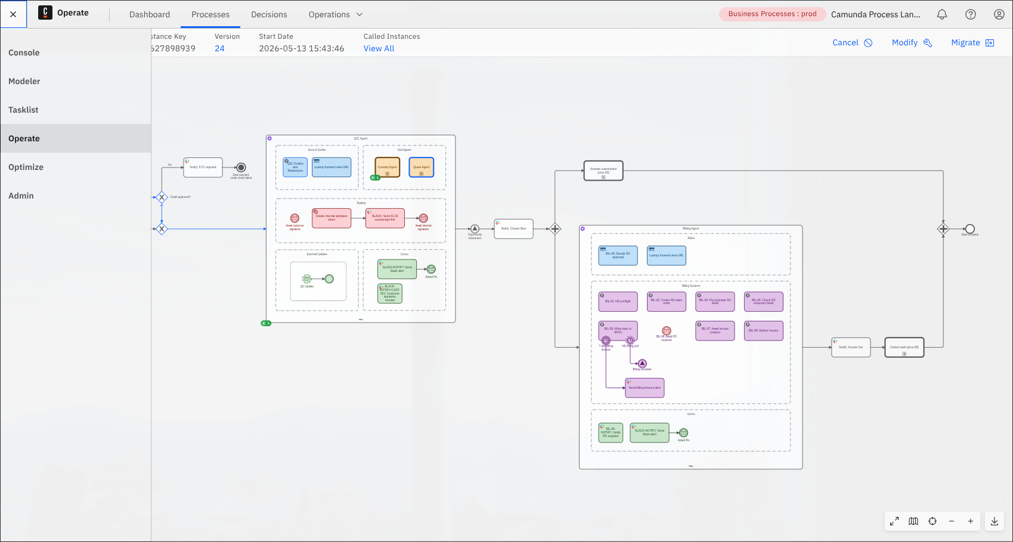Open Optimize in the sidebar
1013x542 pixels.
coord(76,167)
